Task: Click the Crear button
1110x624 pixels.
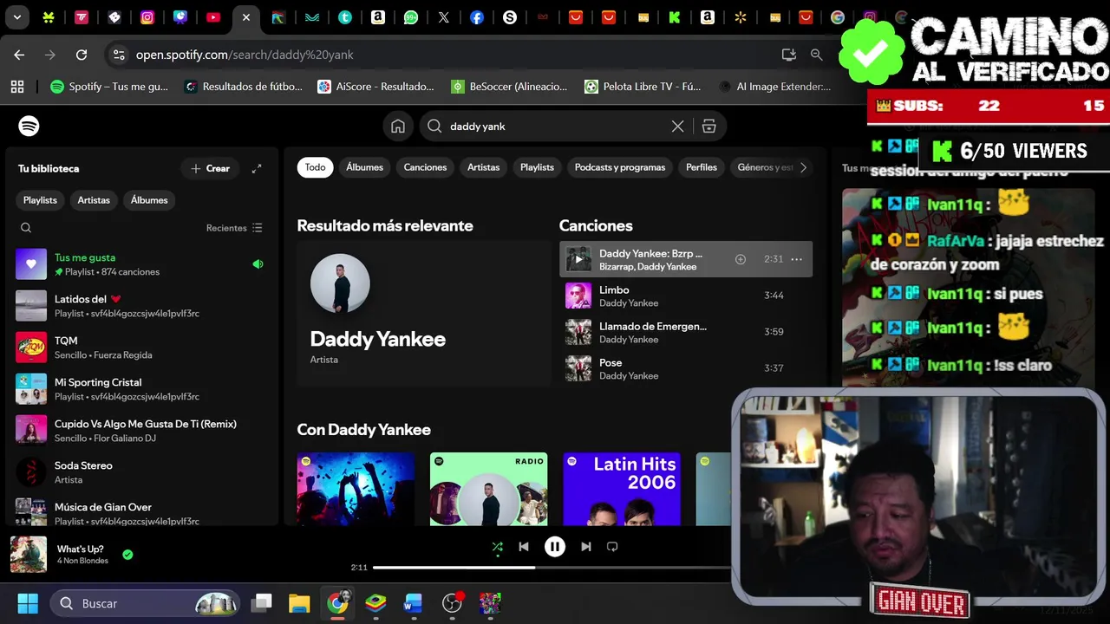Action: 210,168
